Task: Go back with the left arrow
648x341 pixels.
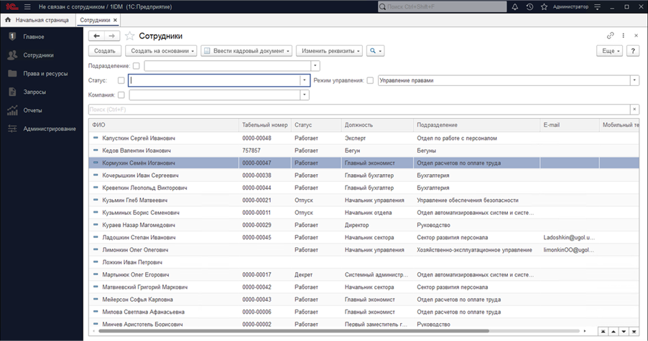Action: point(97,36)
